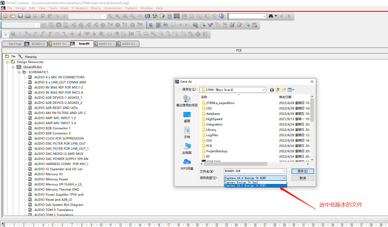Choose 'Capture Design (*.dsn)' file type option
388x227 pixels.
[255, 182]
